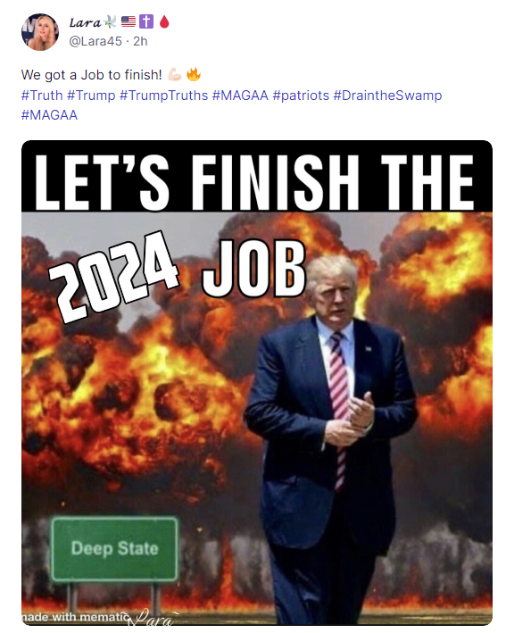Open the #MAGAA hashtag on the last line

[x=49, y=115]
